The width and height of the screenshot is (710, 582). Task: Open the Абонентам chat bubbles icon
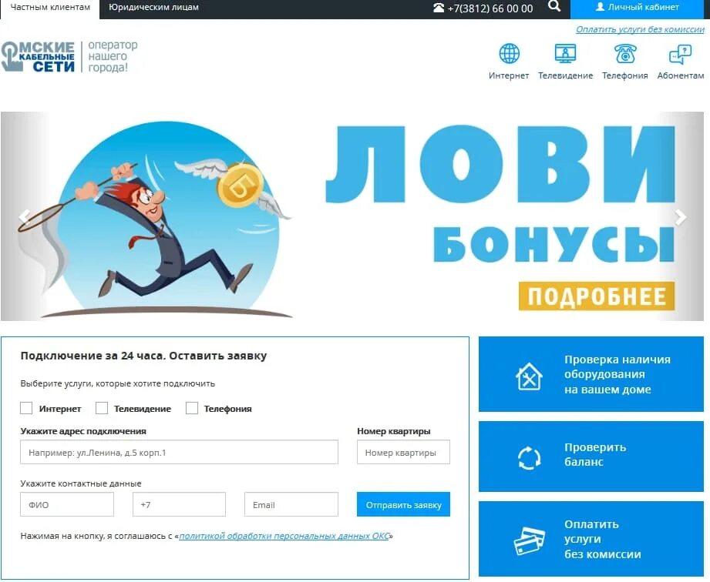point(680,54)
